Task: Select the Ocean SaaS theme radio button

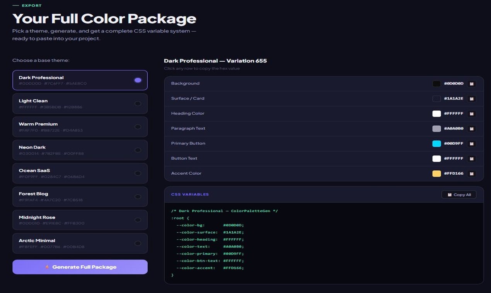Action: coord(138,173)
